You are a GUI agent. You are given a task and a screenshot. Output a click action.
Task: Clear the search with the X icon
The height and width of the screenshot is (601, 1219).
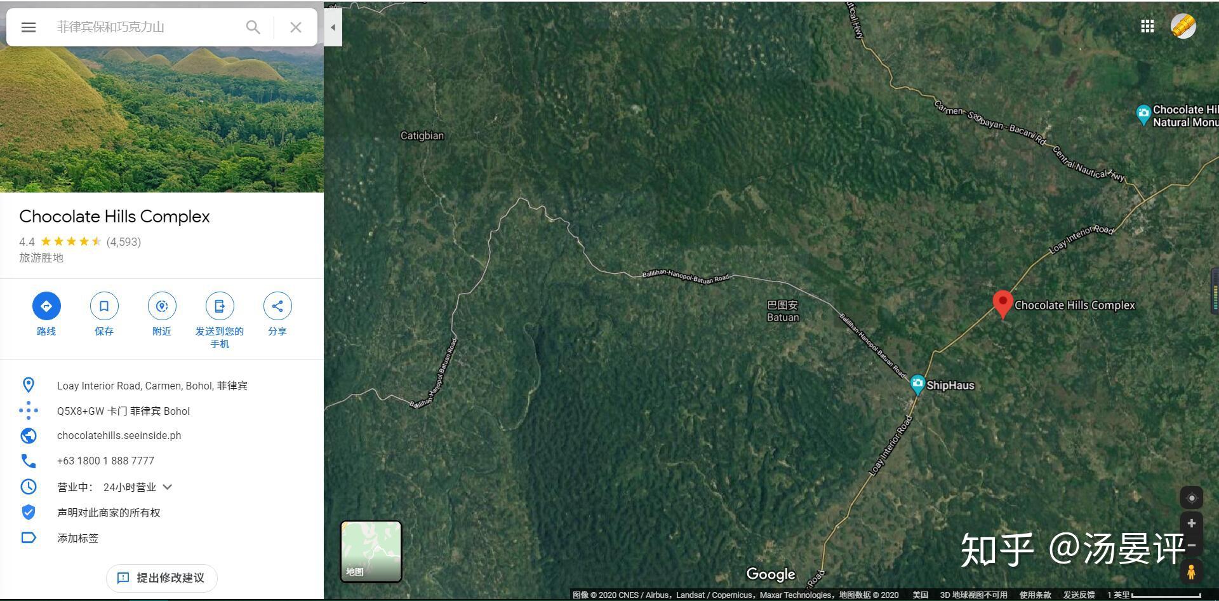pos(296,27)
